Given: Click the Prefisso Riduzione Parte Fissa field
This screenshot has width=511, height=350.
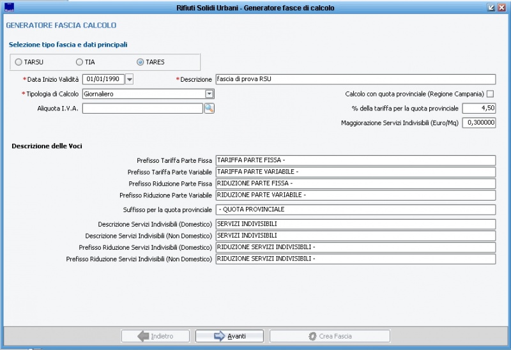Looking at the screenshot, I should [x=356, y=183].
